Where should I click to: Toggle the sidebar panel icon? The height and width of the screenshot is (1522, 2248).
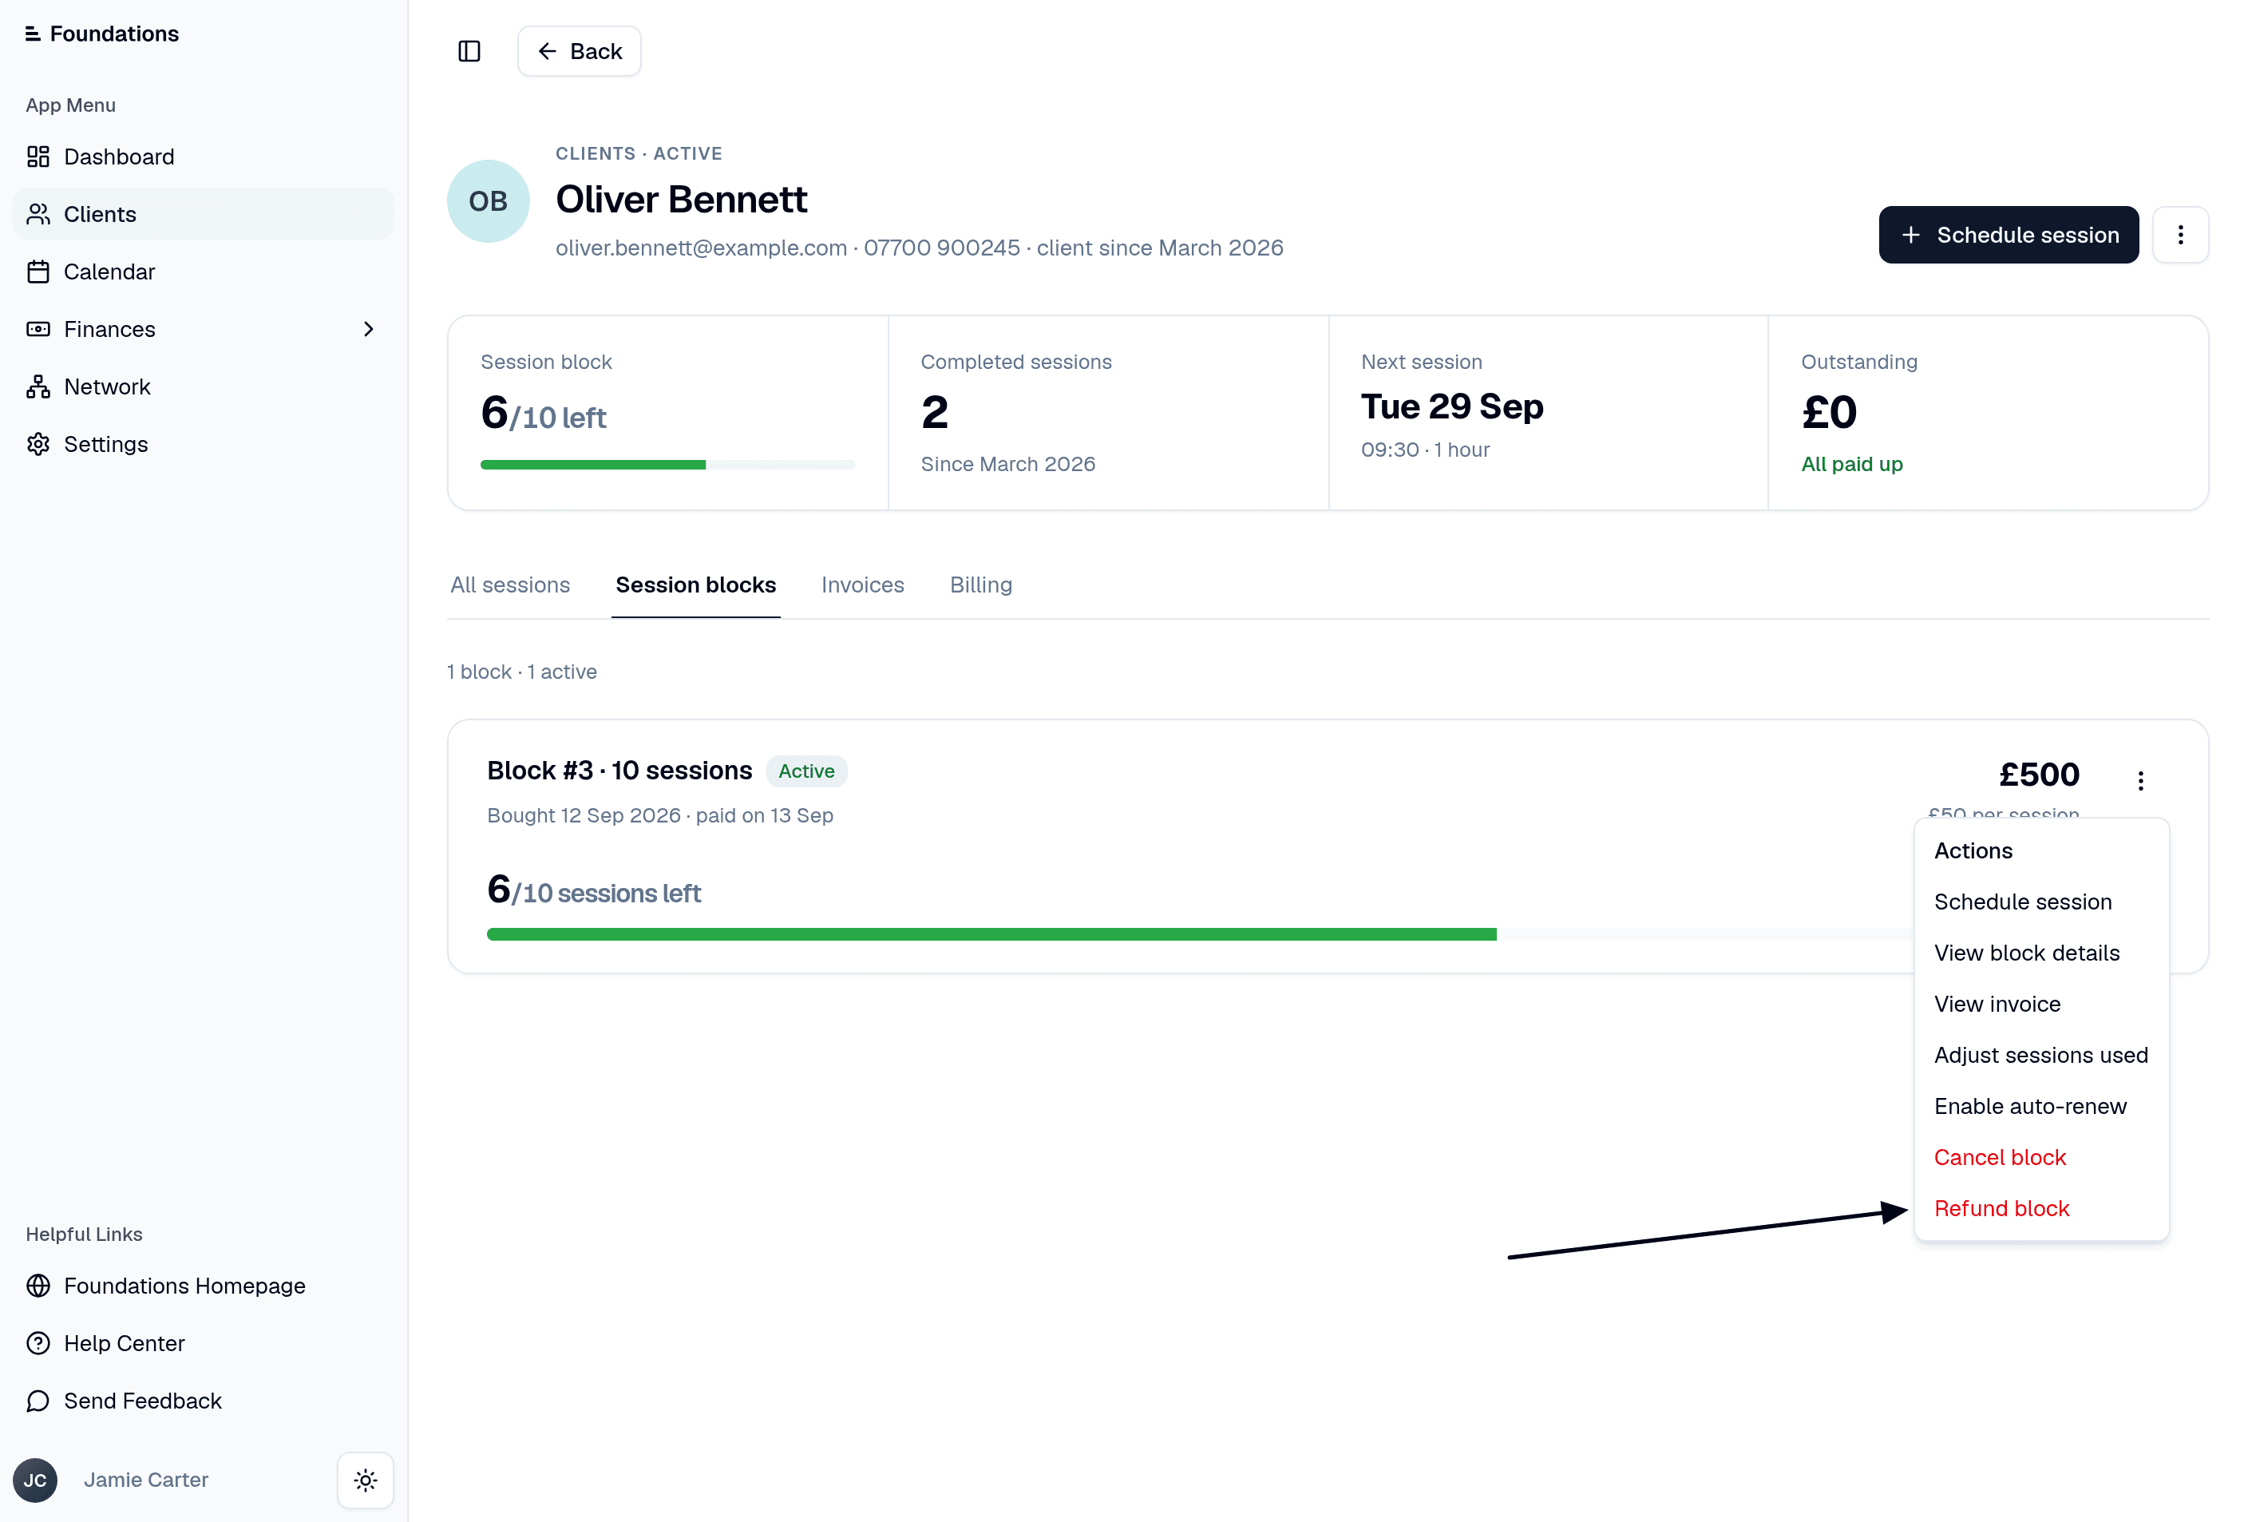(x=469, y=51)
